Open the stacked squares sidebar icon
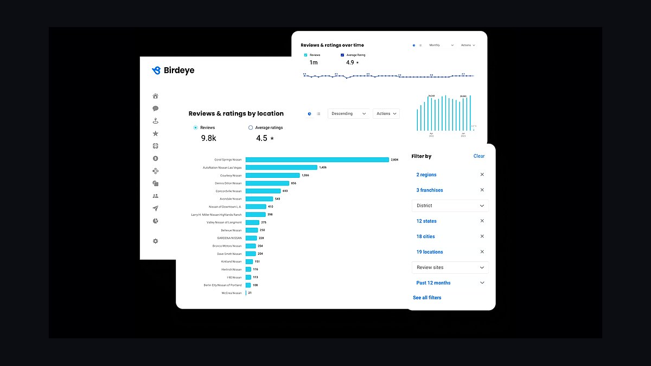651x366 pixels. pos(155,183)
